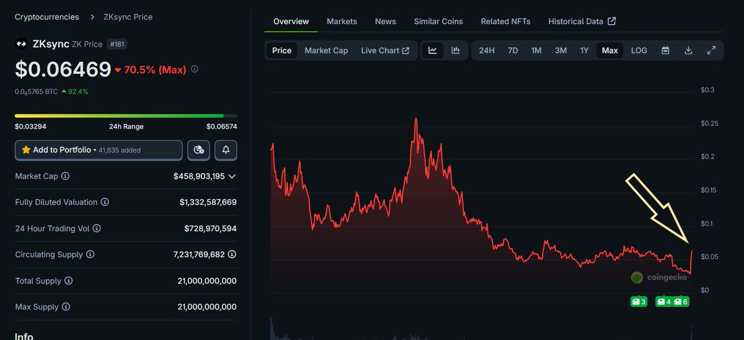744x340 pixels.
Task: Click the $728,970,594 trading volume value
Action: pyautogui.click(x=210, y=228)
